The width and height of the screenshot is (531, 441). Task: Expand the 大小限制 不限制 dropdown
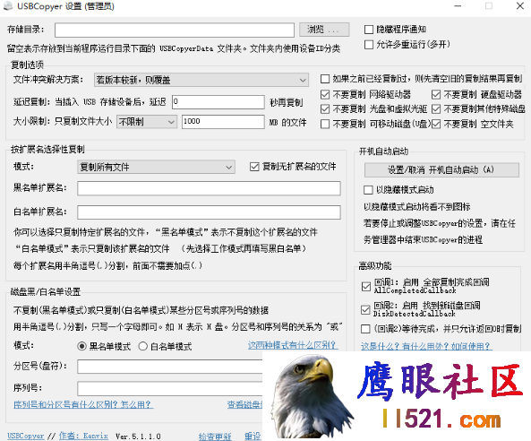[x=147, y=122]
